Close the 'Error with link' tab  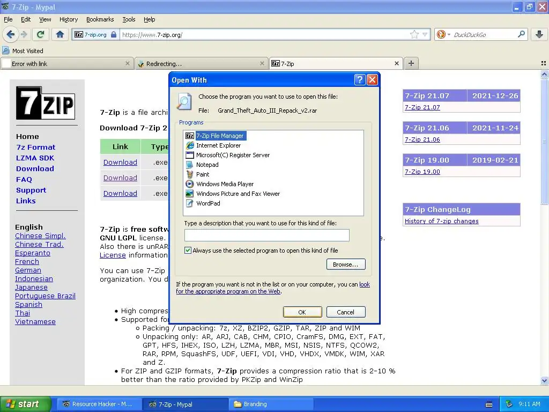click(128, 63)
